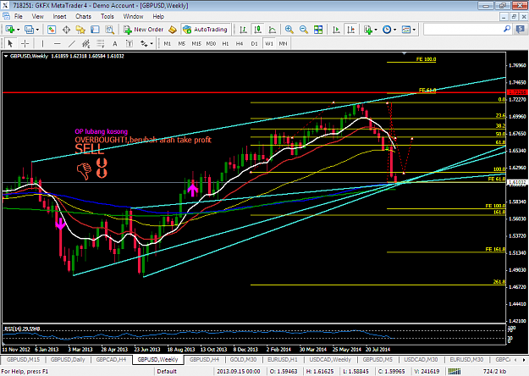Collapse the GBPUSD,Weekly chart title triangle

click(6, 56)
